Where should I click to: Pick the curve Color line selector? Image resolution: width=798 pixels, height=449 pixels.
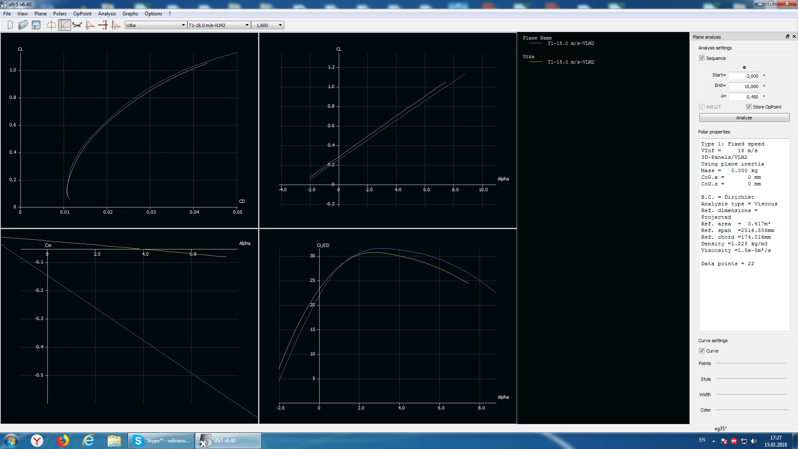tap(751, 410)
